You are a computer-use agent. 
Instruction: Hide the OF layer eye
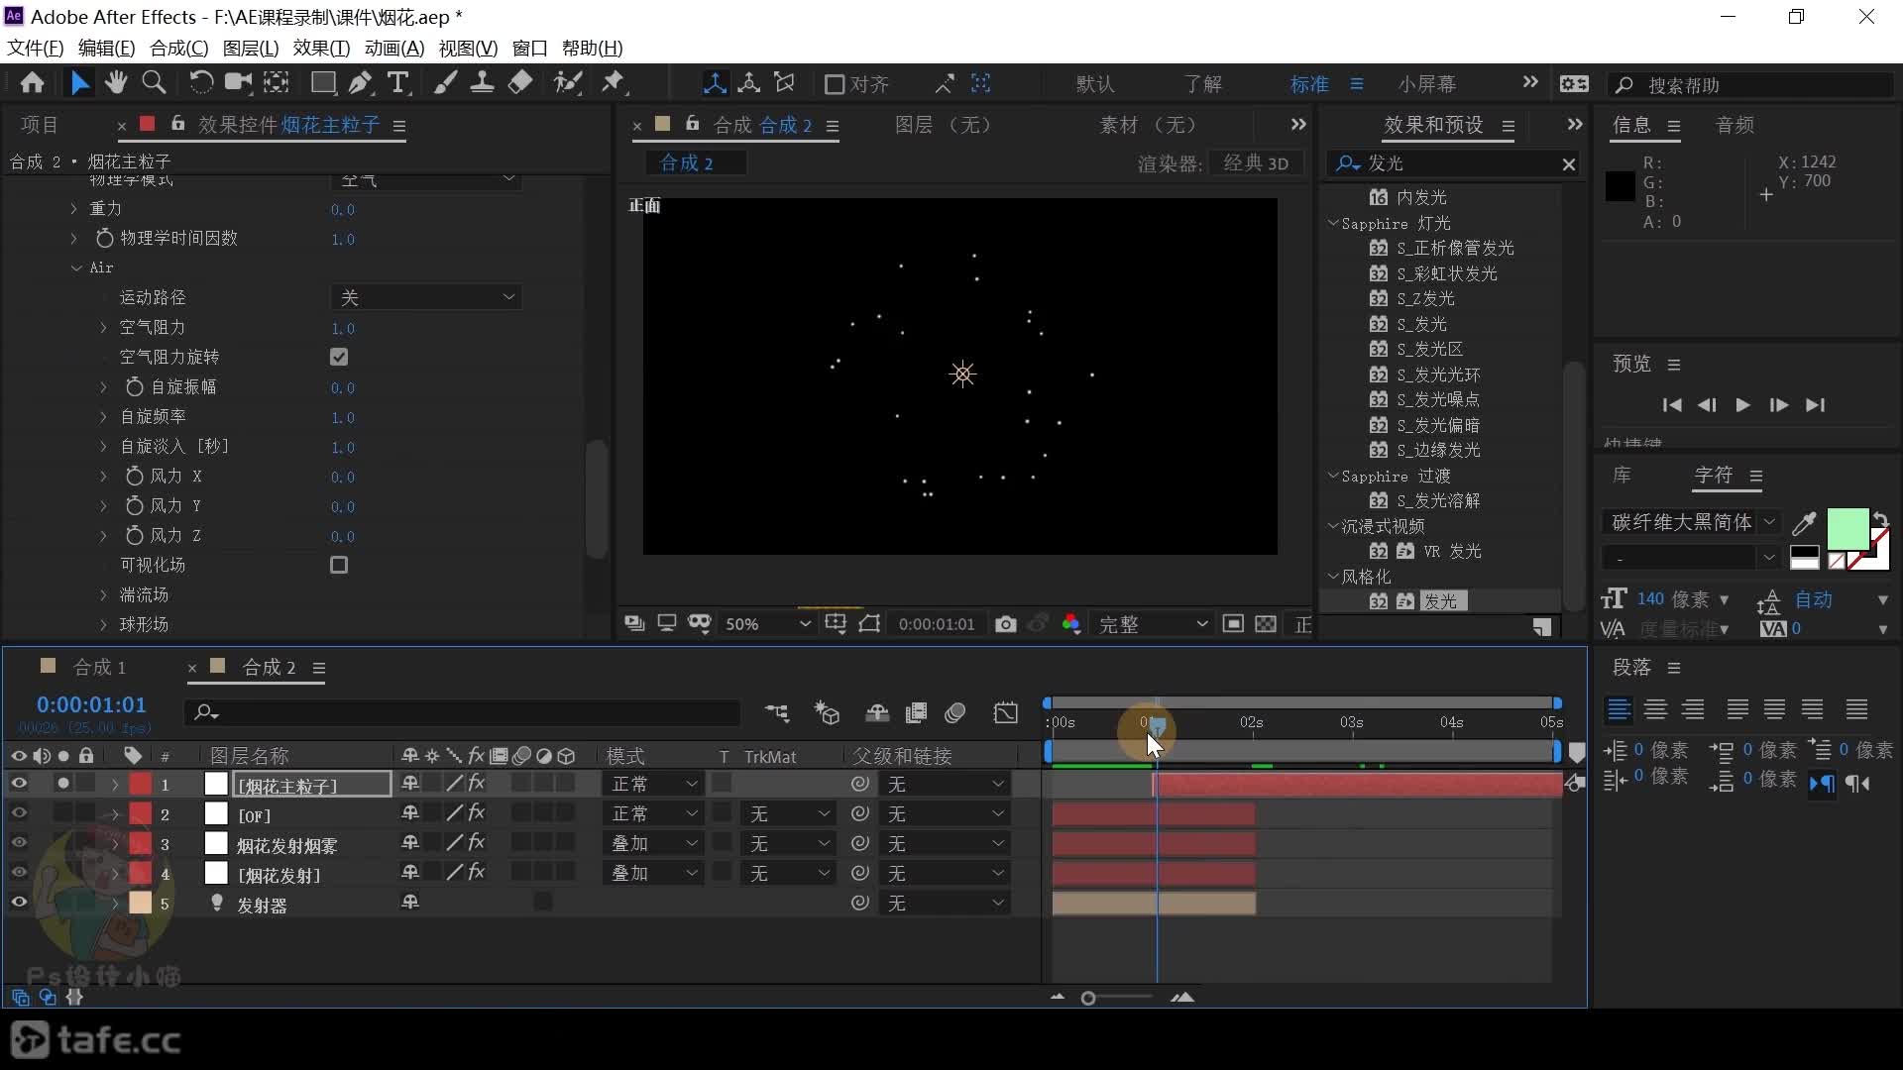19,813
